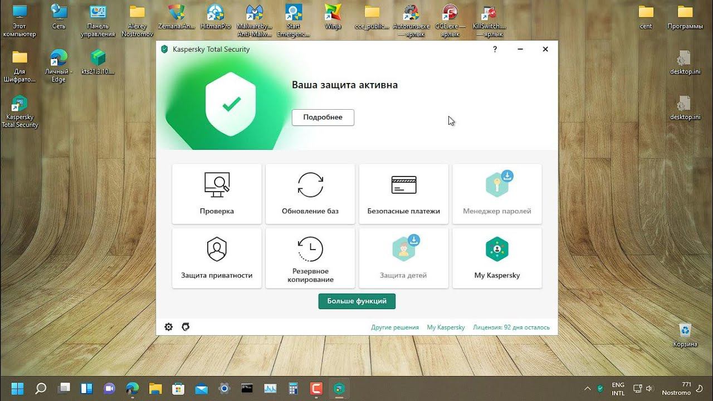Select the Сеть desktop icon
Viewport: 713px width, 401px height.
click(58, 18)
